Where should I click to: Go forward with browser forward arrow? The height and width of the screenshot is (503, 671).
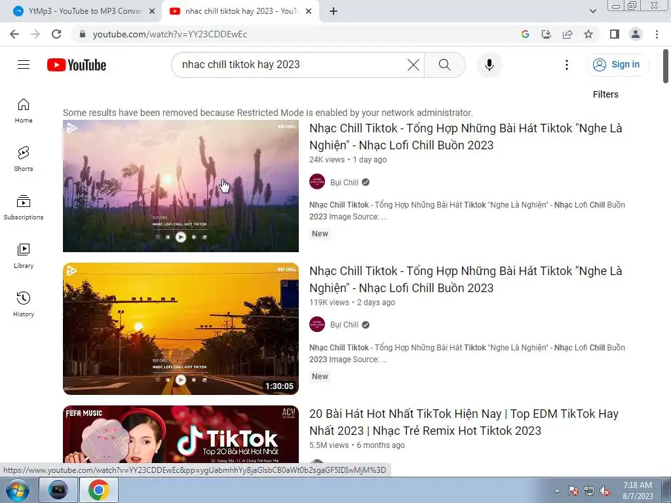coord(35,34)
